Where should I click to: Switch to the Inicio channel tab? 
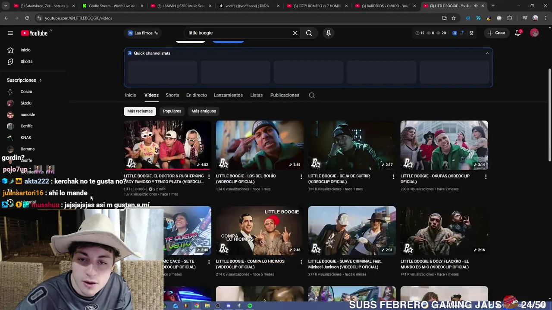point(131,95)
